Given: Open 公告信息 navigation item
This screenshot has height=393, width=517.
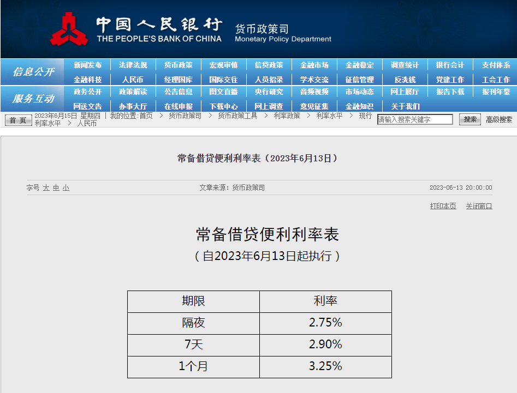Looking at the screenshot, I should (x=179, y=92).
